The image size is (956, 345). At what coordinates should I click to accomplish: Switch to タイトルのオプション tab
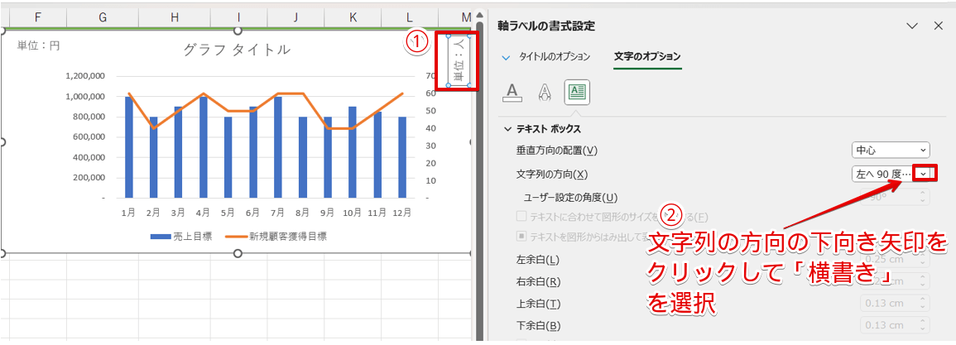pos(554,56)
